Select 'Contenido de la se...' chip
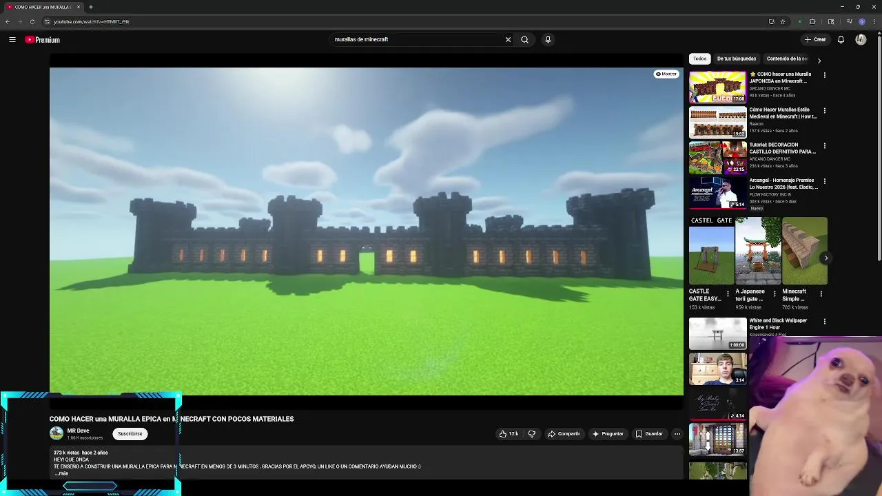The image size is (882, 496). coord(787,59)
